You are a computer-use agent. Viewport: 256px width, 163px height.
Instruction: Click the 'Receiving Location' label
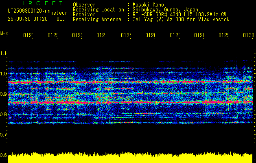point(98,10)
